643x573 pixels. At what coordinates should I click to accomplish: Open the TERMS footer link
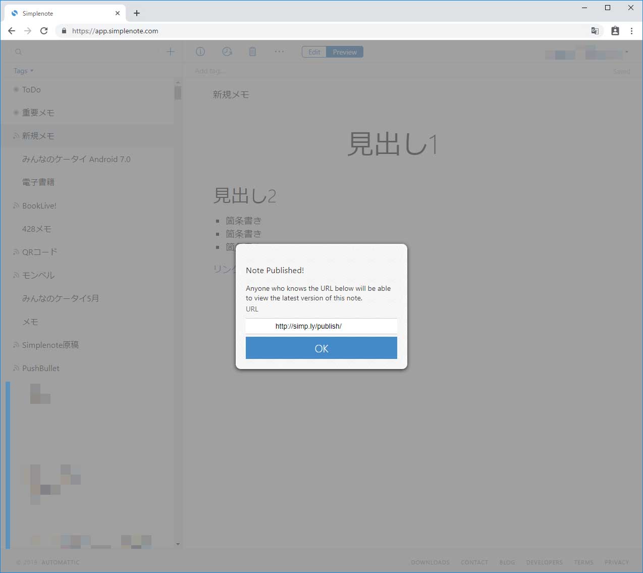(x=583, y=562)
